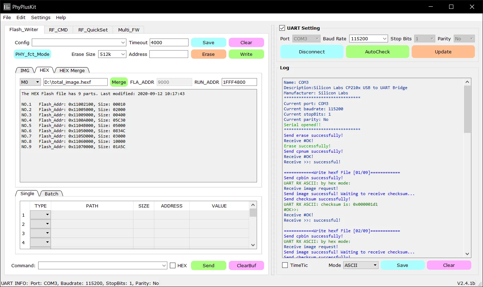This screenshot has height=287, width=483.
Task: Click the Clear log button under the Log panel
Action: 449,265
